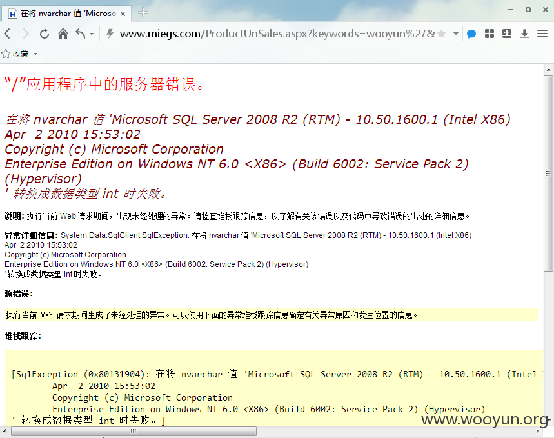The height and width of the screenshot is (438, 554).
Task: Click the '说明:' label
Action: coord(14,216)
